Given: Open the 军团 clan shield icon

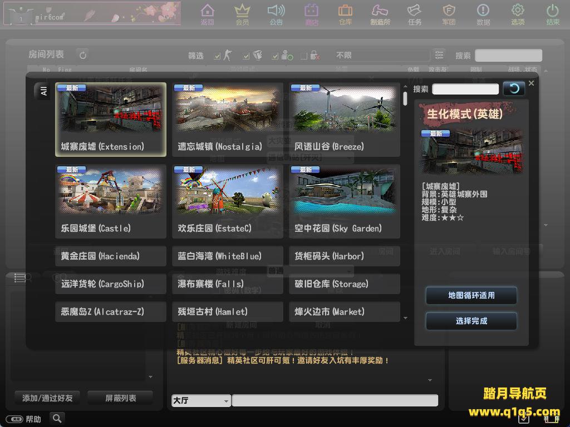Looking at the screenshot, I should click(x=449, y=14).
